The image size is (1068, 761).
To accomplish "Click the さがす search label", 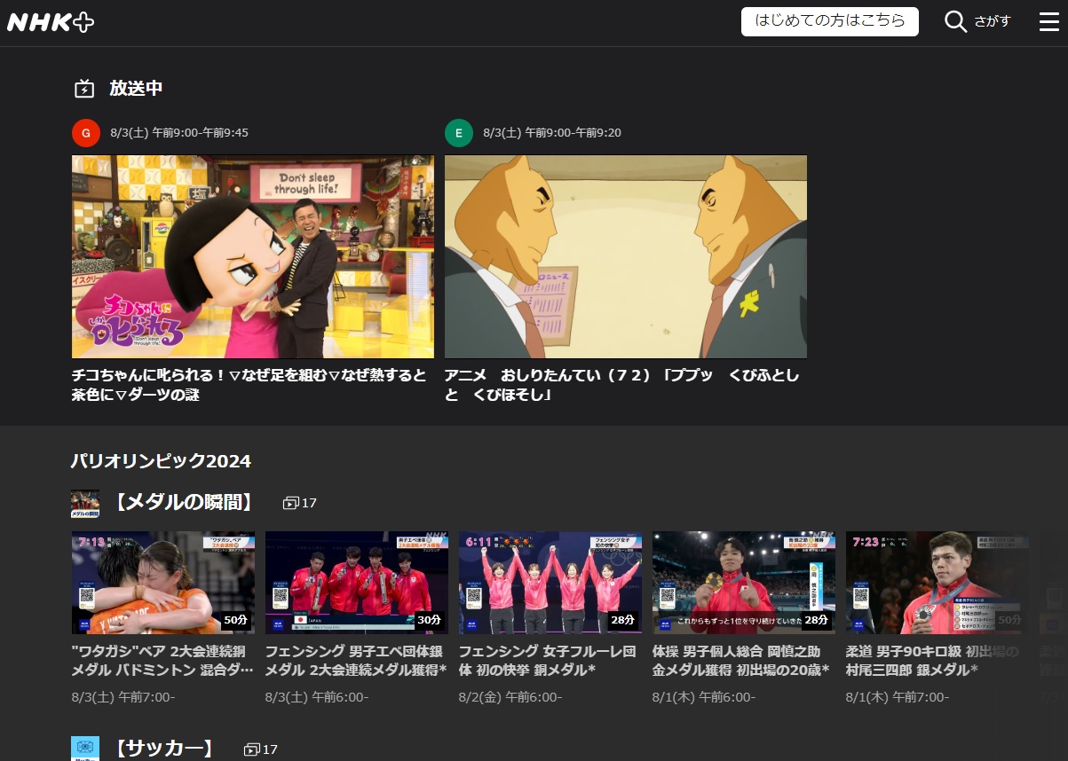I will click(x=993, y=22).
